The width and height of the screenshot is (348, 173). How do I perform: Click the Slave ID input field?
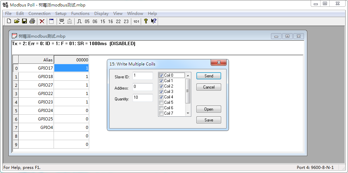point(143,76)
